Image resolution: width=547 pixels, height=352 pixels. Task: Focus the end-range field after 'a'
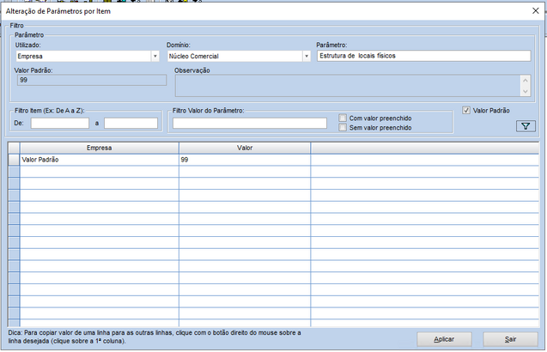[x=131, y=123]
